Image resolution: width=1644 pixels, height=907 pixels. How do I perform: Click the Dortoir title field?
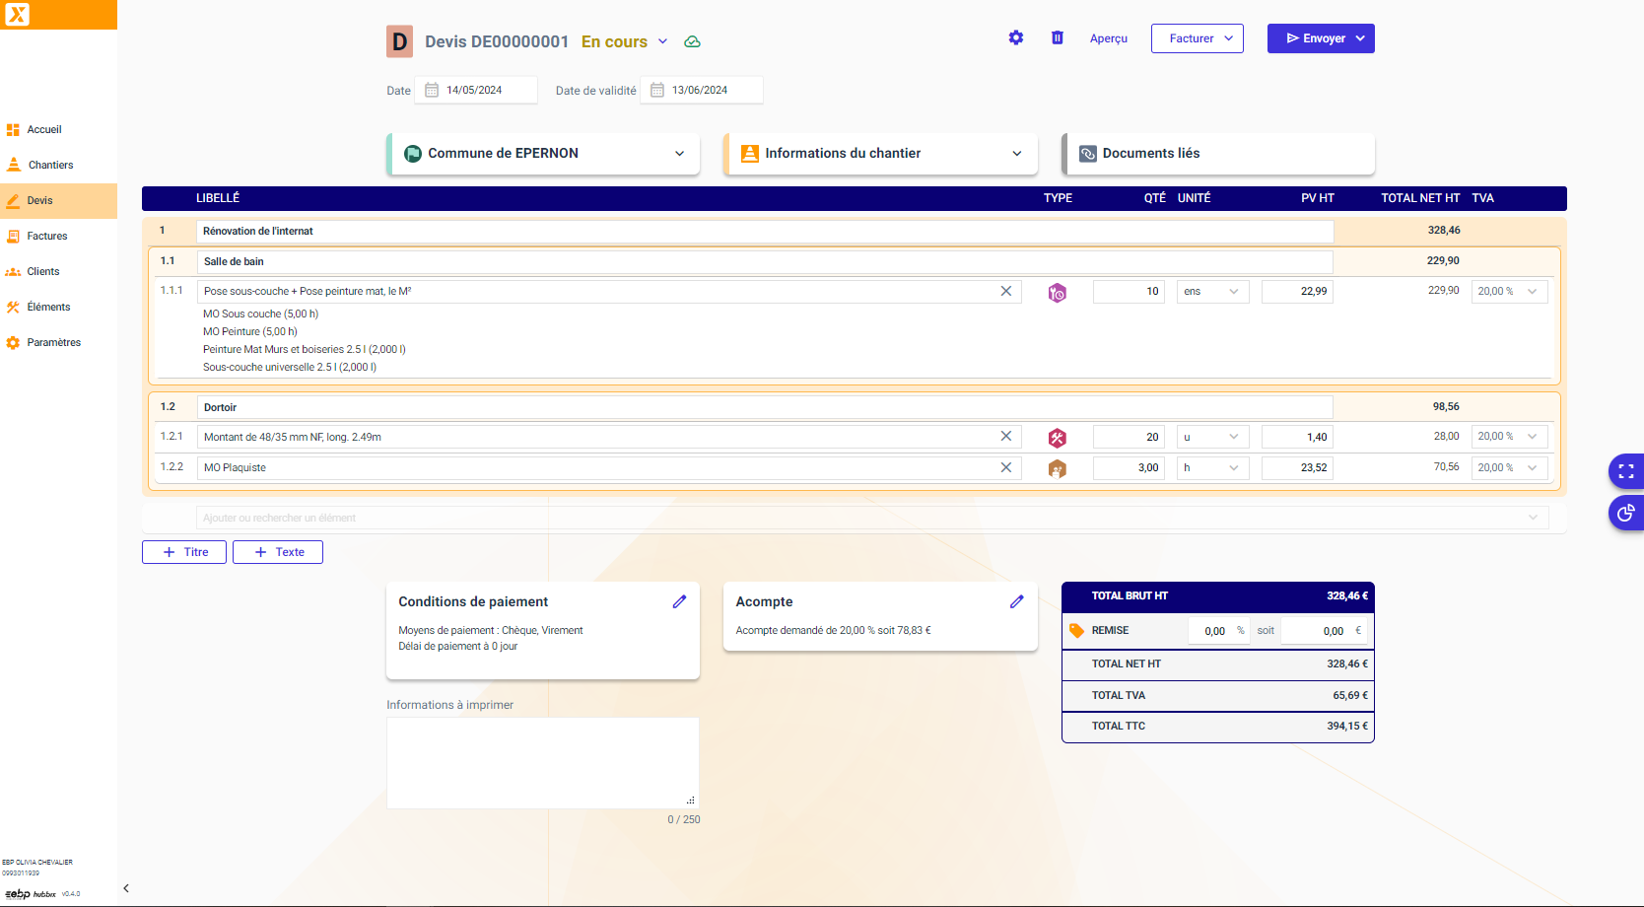click(x=765, y=407)
